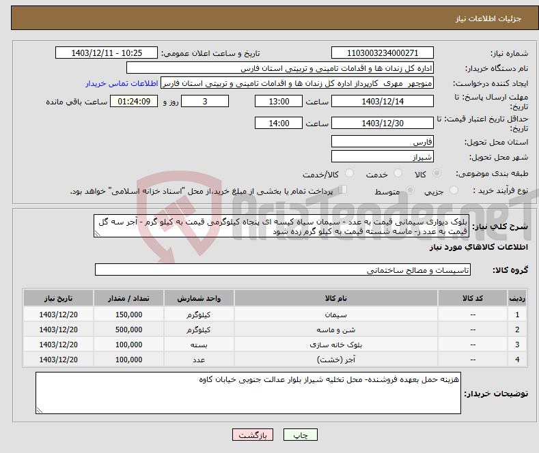Click the buyer organization name field
Screen dimensions: 539x453
click(280, 68)
